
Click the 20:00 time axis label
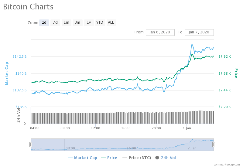click(x=156, y=128)
